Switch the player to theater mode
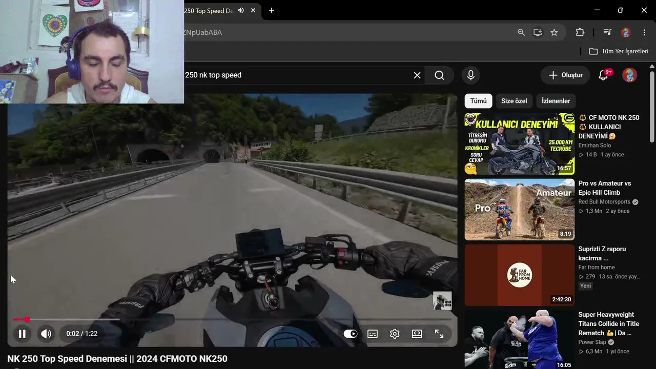This screenshot has height=369, width=656. [417, 334]
